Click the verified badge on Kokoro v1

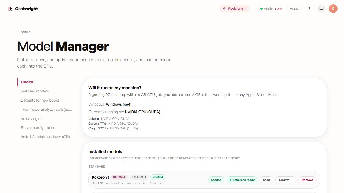[x=158, y=177]
